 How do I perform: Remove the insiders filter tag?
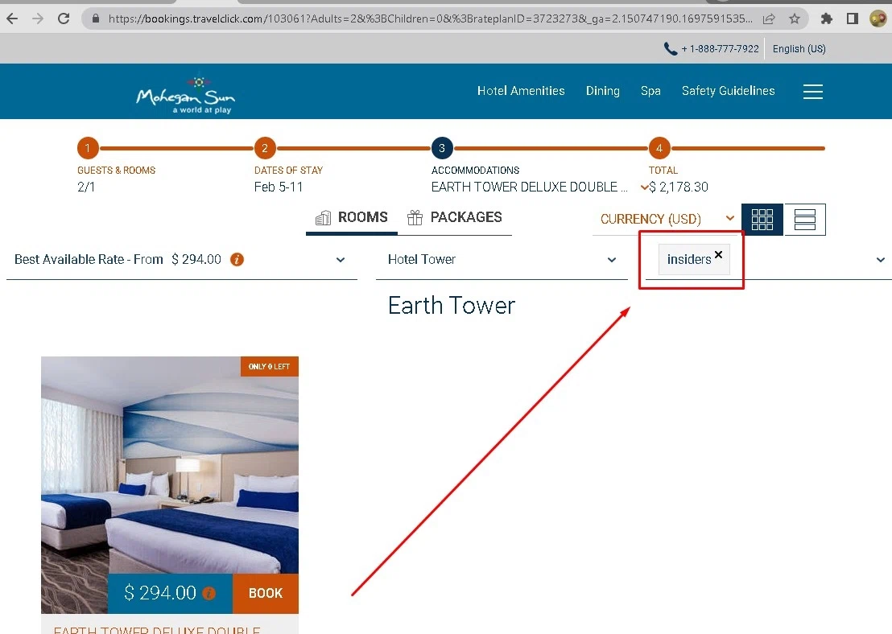pyautogui.click(x=718, y=255)
